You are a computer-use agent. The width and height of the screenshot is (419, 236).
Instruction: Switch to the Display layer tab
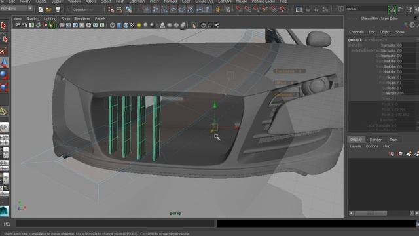click(x=356, y=140)
